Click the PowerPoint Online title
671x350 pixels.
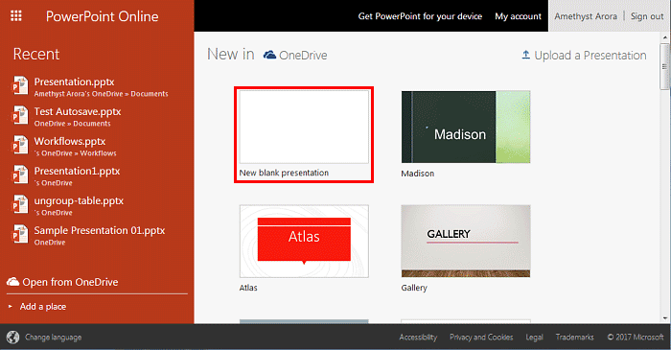[x=102, y=16]
